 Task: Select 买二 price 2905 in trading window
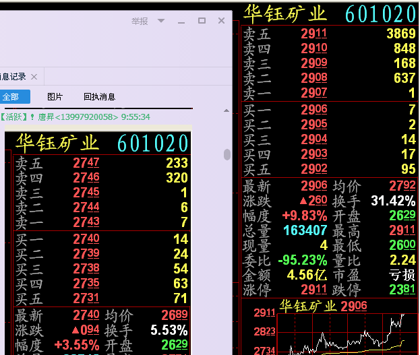[x=314, y=124]
